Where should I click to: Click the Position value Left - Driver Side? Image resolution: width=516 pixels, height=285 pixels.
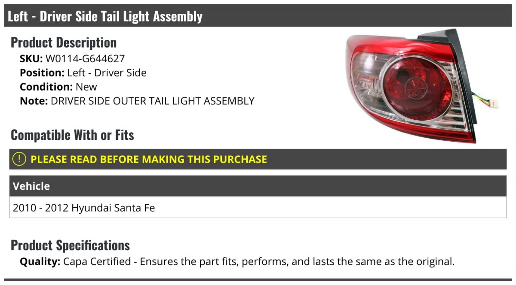pyautogui.click(x=107, y=73)
